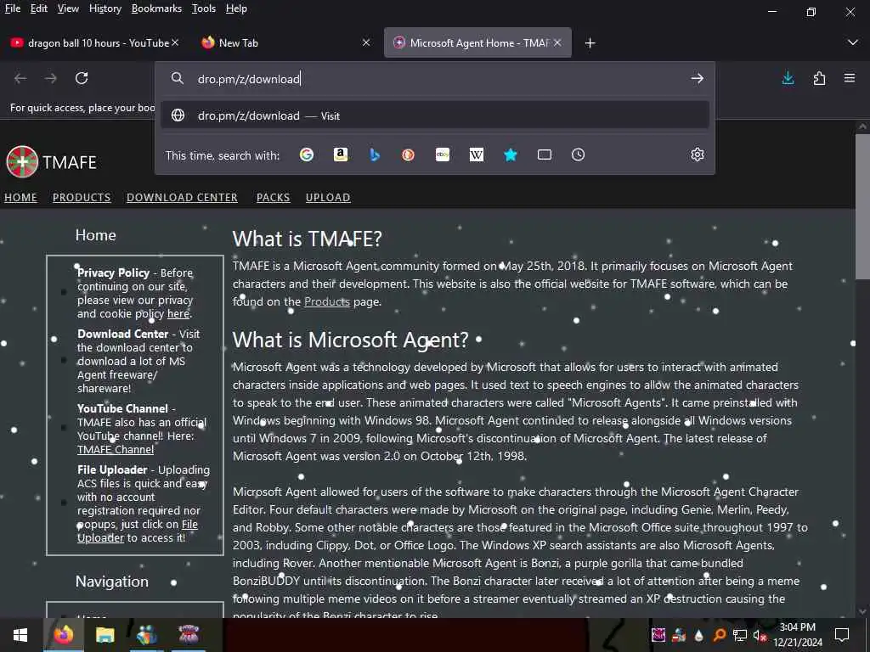Image resolution: width=870 pixels, height=652 pixels.
Task: Open a new tab with the plus button
Action: [590, 42]
